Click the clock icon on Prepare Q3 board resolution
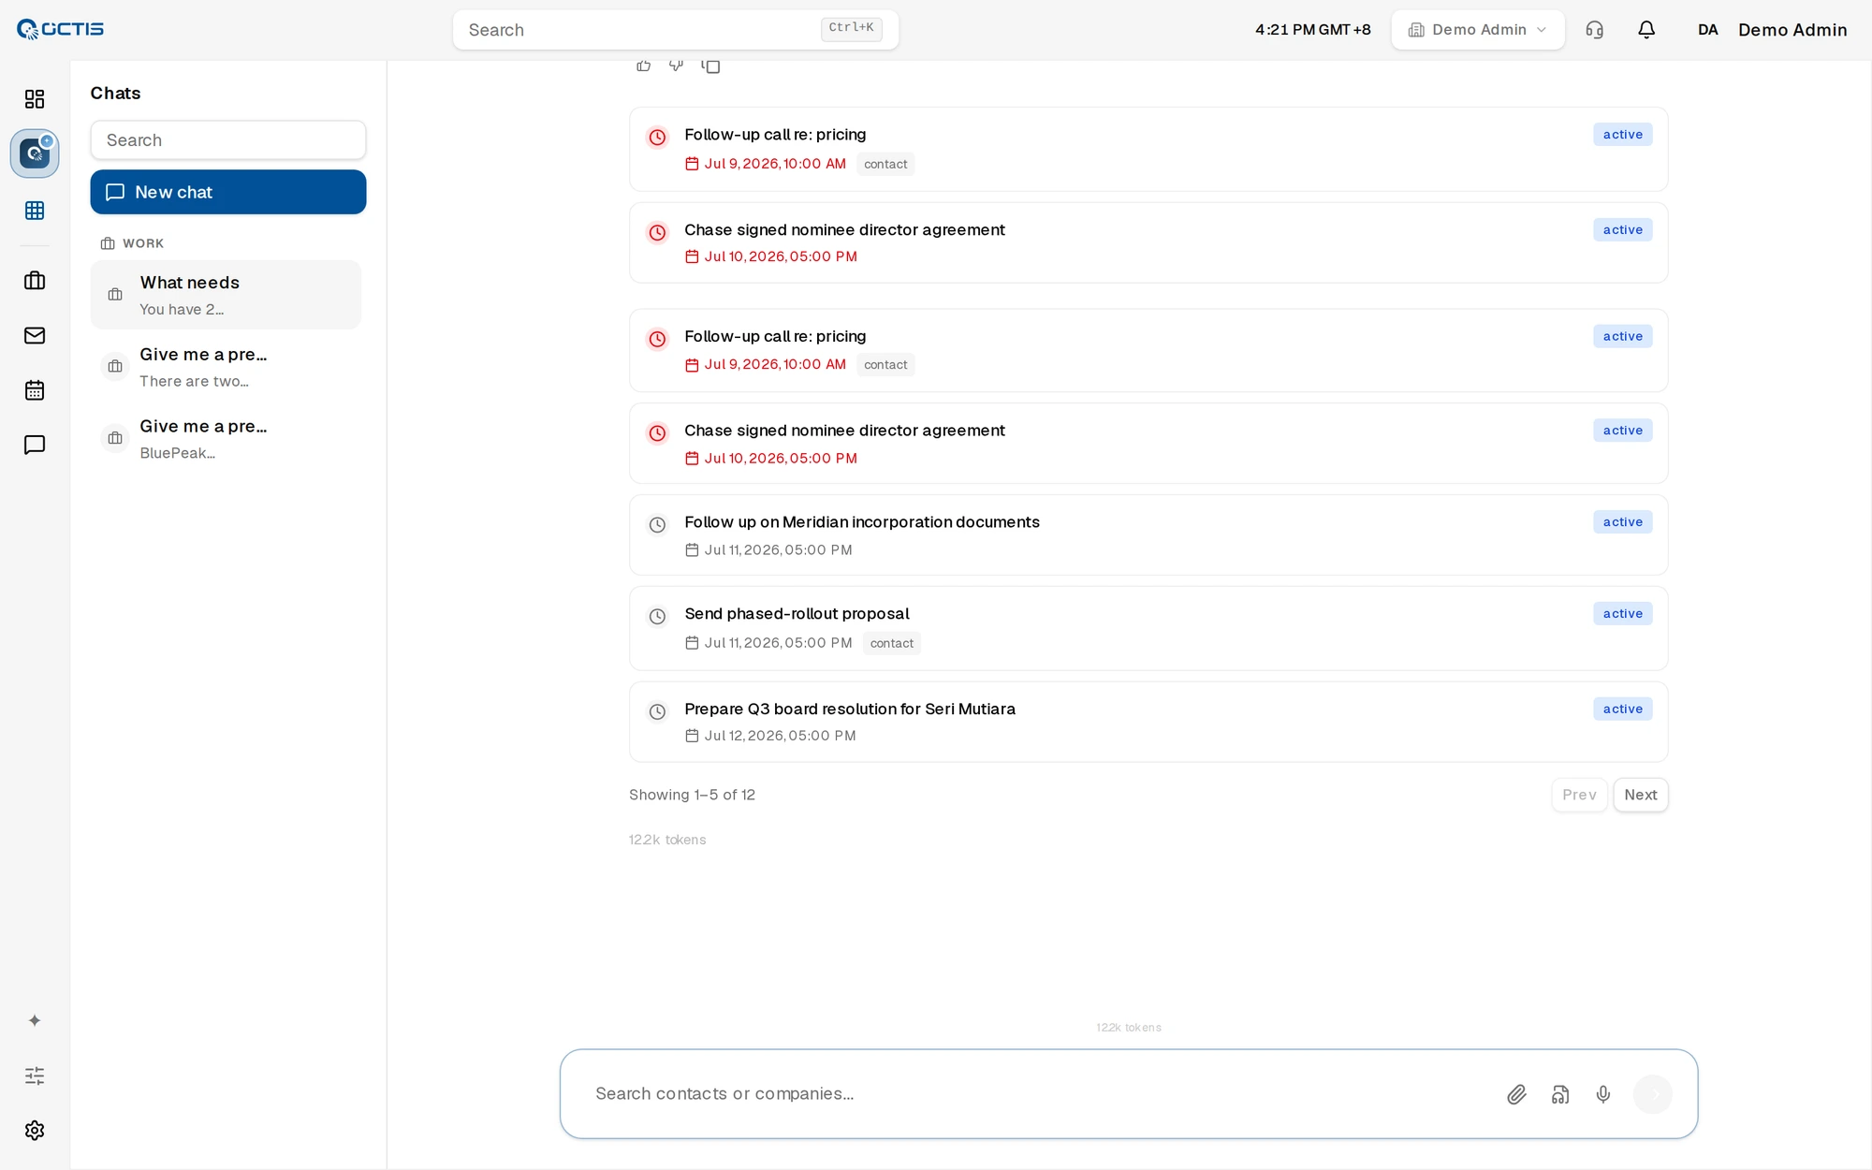 [x=658, y=712]
